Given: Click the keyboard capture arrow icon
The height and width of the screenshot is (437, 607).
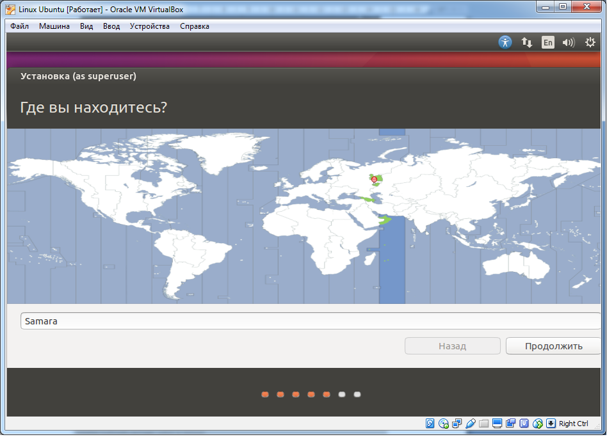Looking at the screenshot, I should tap(551, 424).
